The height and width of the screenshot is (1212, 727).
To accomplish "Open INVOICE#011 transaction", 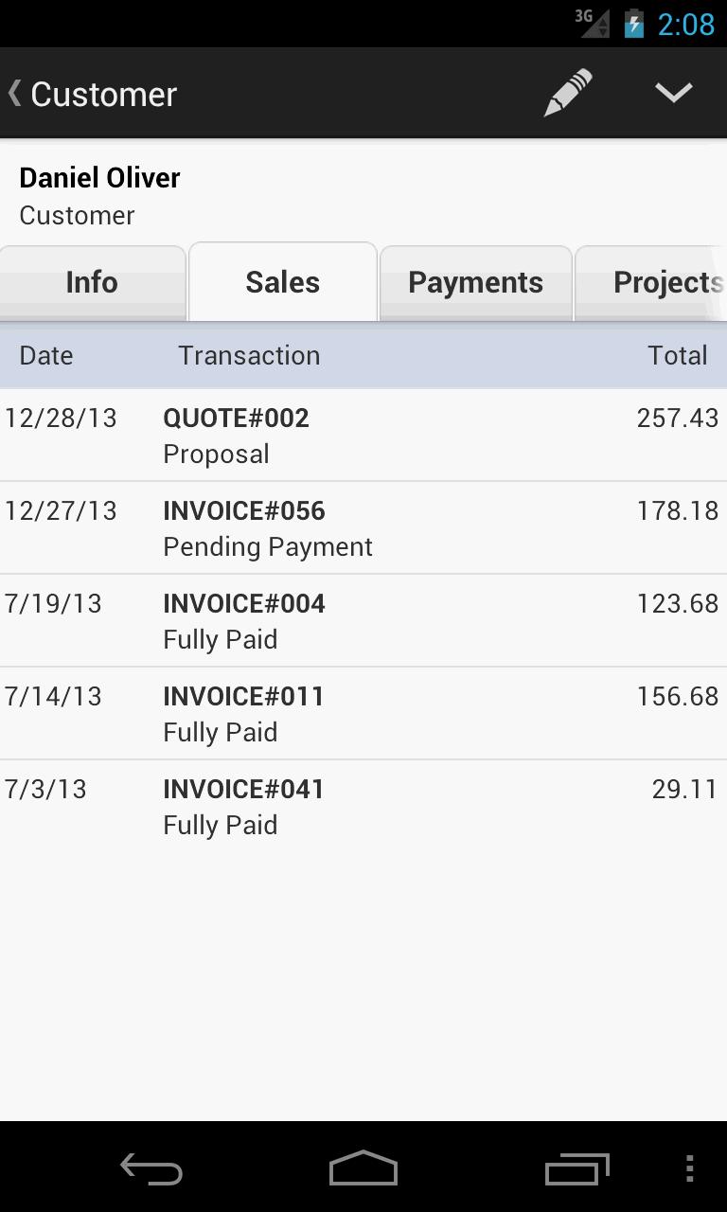I will (363, 713).
